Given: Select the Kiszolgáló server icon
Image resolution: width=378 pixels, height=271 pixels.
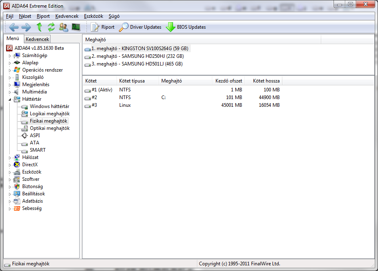Looking at the screenshot, I should click(x=17, y=77).
